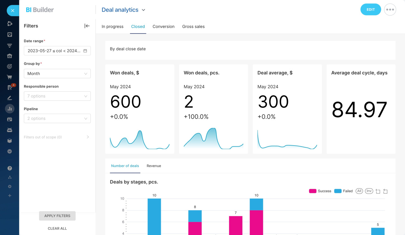Open the target goal icon in the sidebar
The width and height of the screenshot is (405, 235).
10,66
